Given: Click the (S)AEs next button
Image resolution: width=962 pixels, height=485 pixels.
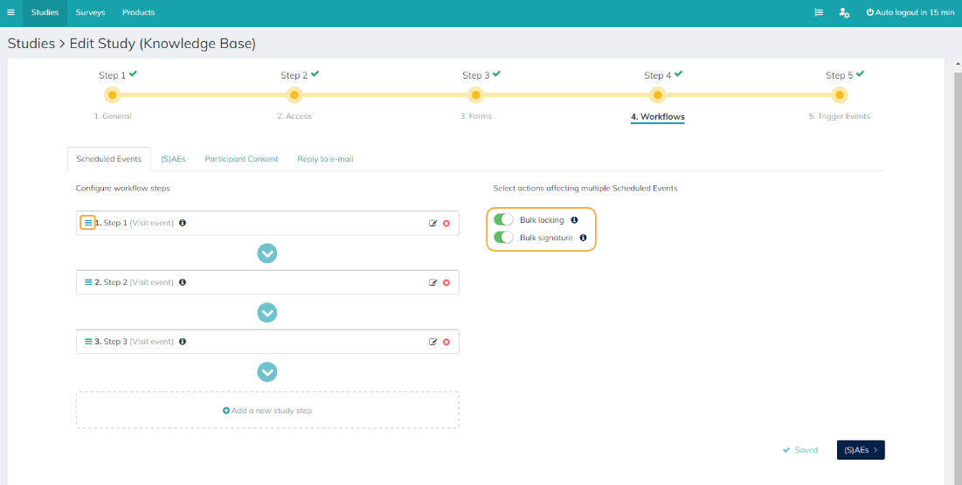Looking at the screenshot, I should (x=861, y=450).
